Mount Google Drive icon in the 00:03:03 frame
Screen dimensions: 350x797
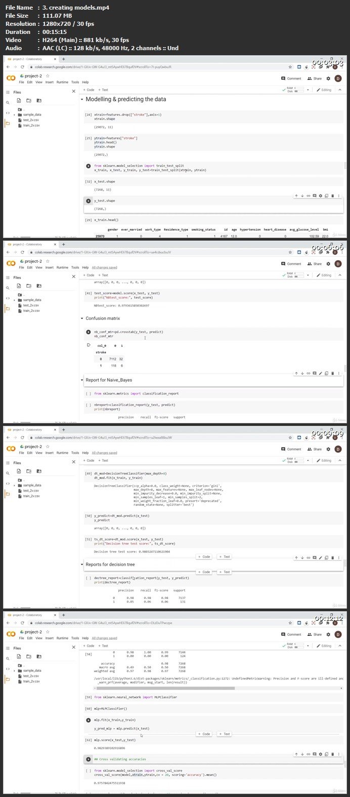[x=39, y=101]
